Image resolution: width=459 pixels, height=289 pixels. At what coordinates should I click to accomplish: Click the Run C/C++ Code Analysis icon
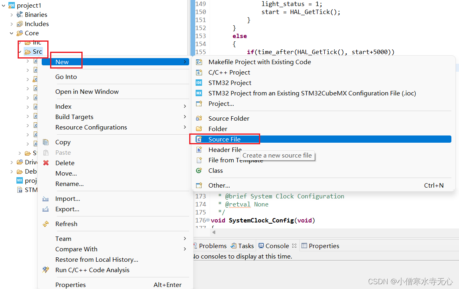46,270
